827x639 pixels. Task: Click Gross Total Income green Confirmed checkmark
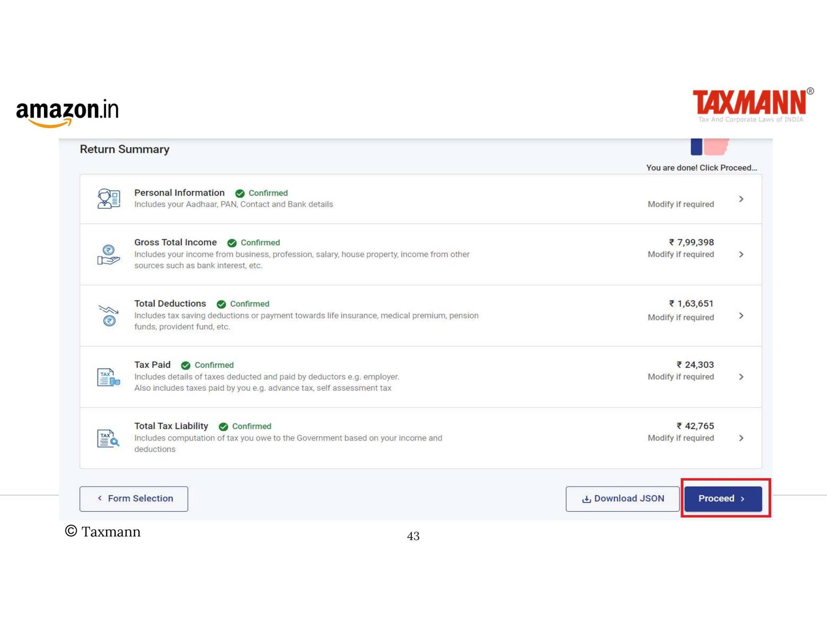[232, 243]
